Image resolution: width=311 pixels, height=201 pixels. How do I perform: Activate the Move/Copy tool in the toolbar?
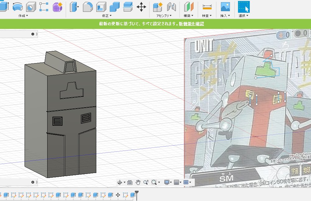141,7
